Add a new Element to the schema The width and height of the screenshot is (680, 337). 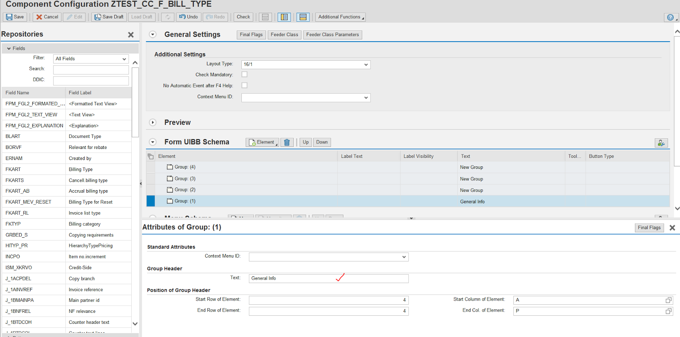pos(262,143)
